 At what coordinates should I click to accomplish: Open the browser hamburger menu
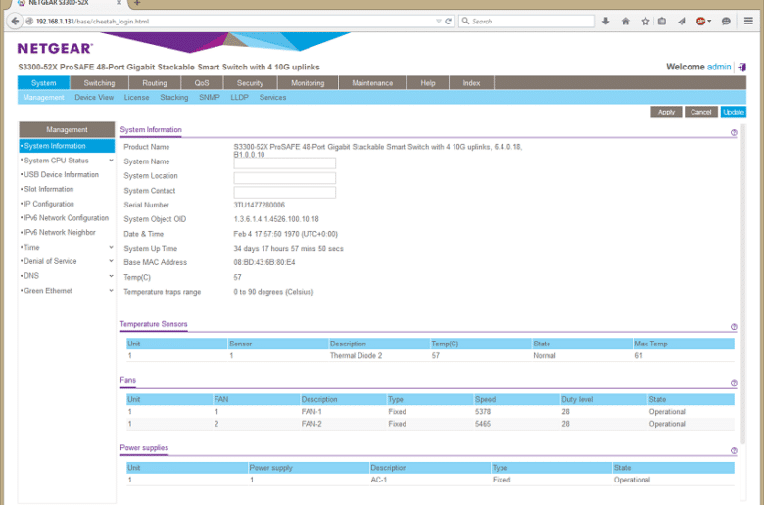[x=748, y=21]
